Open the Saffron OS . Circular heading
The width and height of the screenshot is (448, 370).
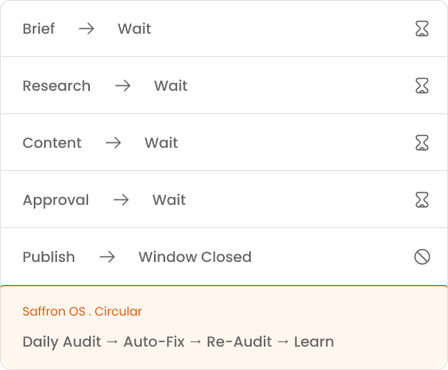(82, 311)
